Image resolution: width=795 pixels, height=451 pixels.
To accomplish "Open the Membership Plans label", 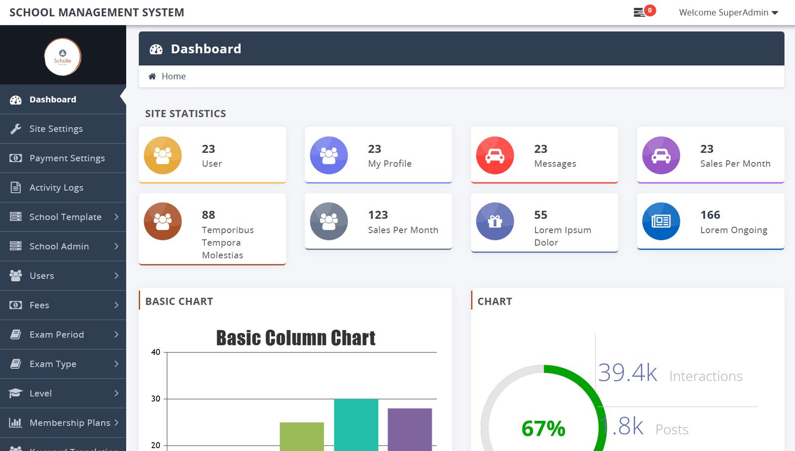I will (70, 423).
